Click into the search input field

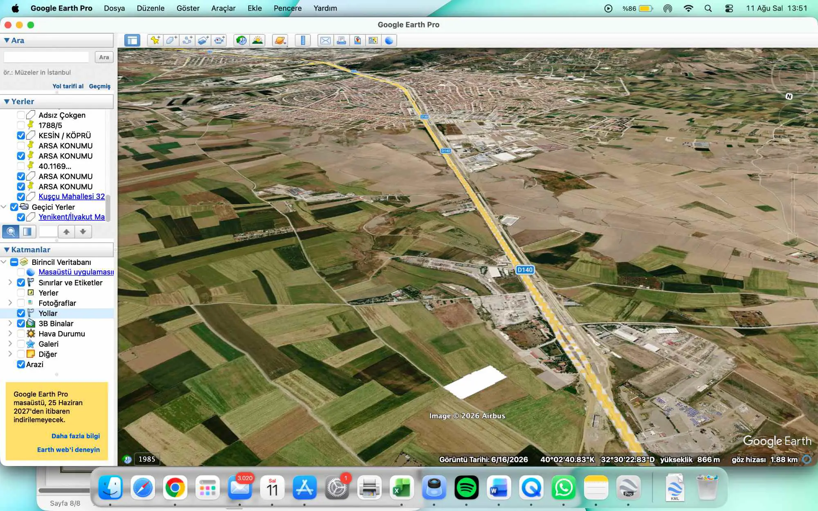(x=46, y=57)
